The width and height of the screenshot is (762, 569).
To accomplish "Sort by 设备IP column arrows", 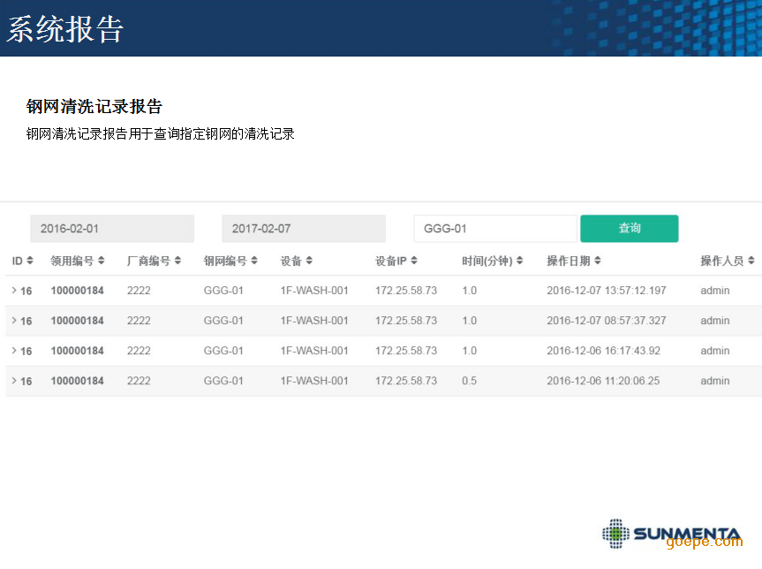I will click(x=414, y=261).
